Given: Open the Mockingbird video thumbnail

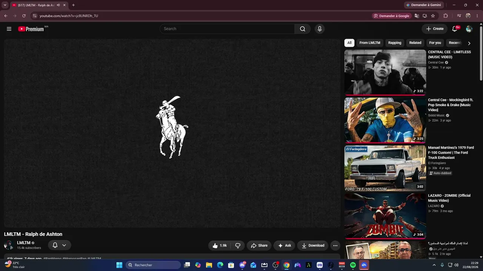Looking at the screenshot, I should pyautogui.click(x=385, y=120).
